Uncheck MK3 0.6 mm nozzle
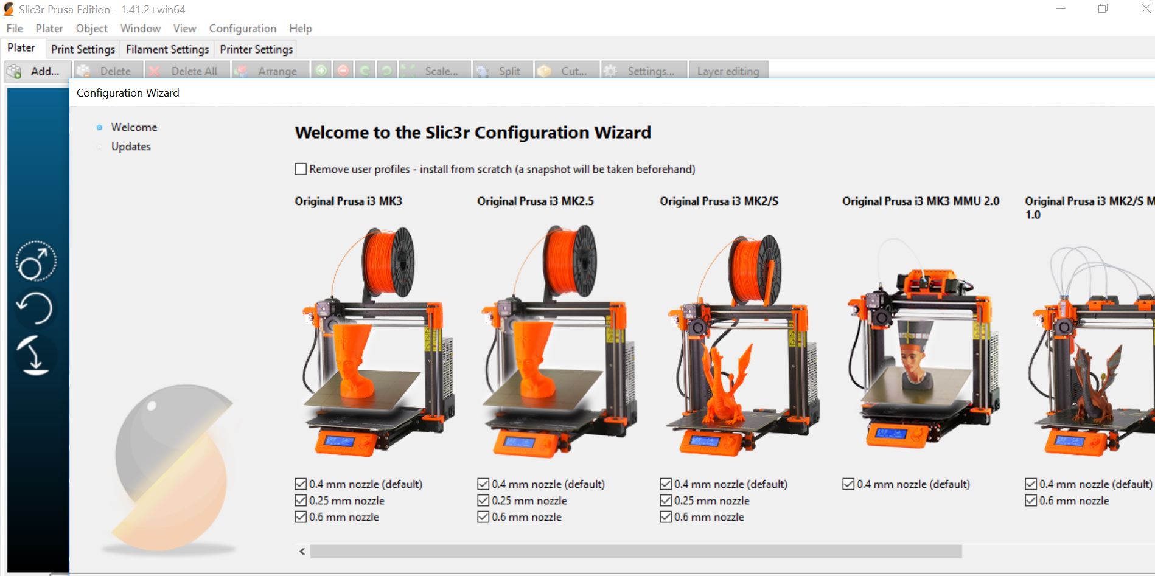Viewport: 1155px width, 576px height. pyautogui.click(x=301, y=517)
